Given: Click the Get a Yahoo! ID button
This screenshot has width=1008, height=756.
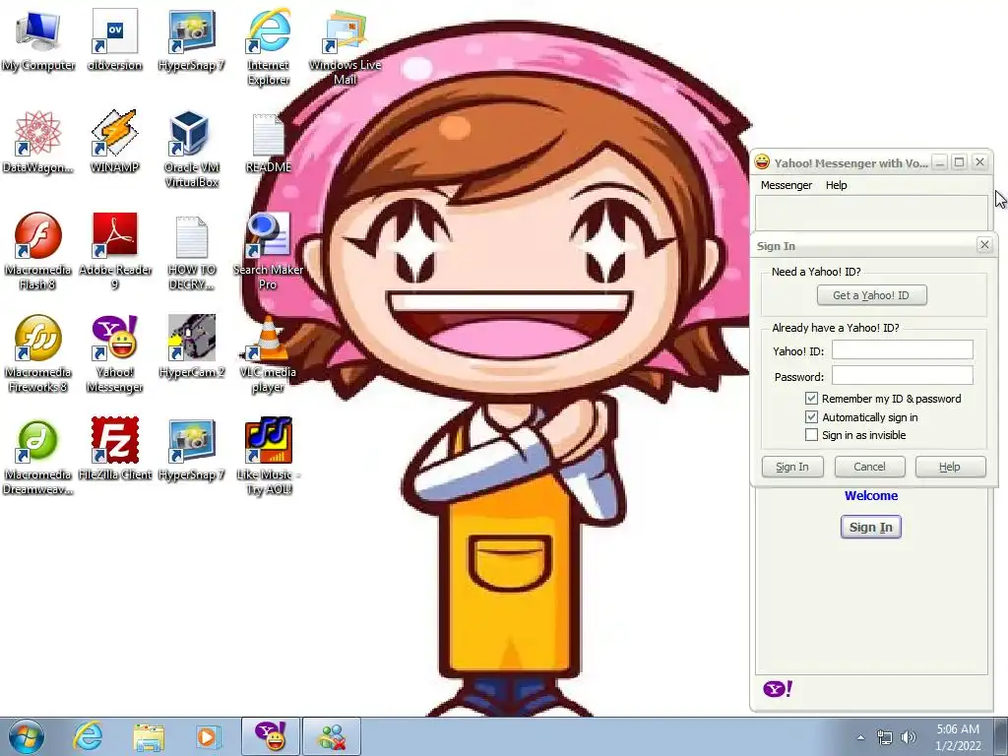Looking at the screenshot, I should click(872, 295).
